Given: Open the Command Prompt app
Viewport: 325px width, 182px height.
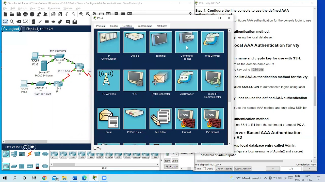Looking at the screenshot, I should [x=186, y=42].
